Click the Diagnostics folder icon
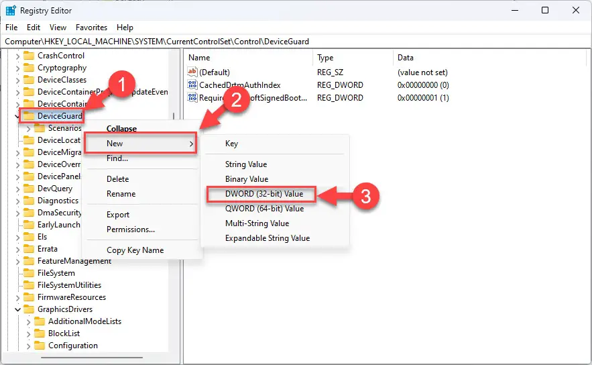This screenshot has width=592, height=365. 29,201
